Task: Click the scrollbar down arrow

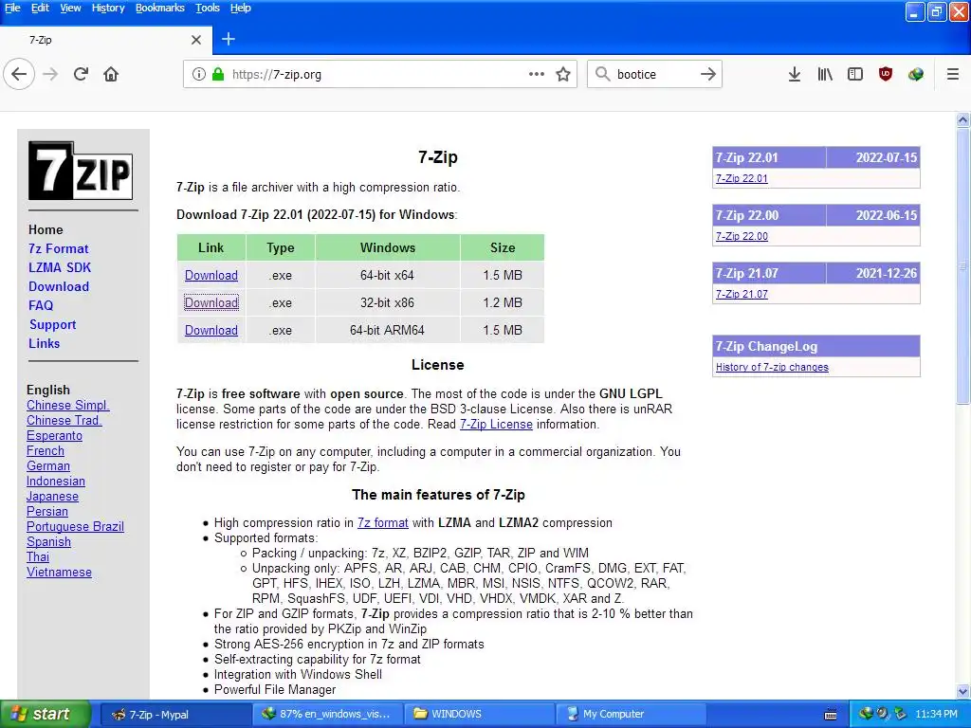Action: point(963,691)
